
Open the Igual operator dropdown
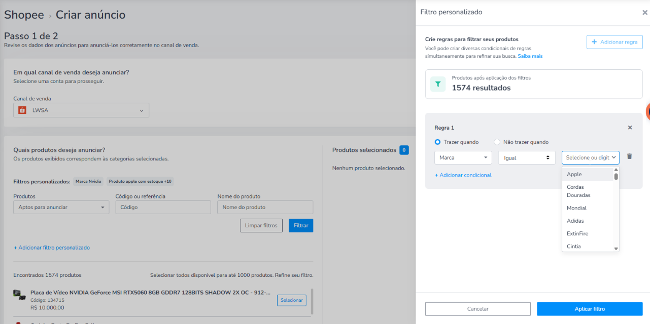(527, 157)
